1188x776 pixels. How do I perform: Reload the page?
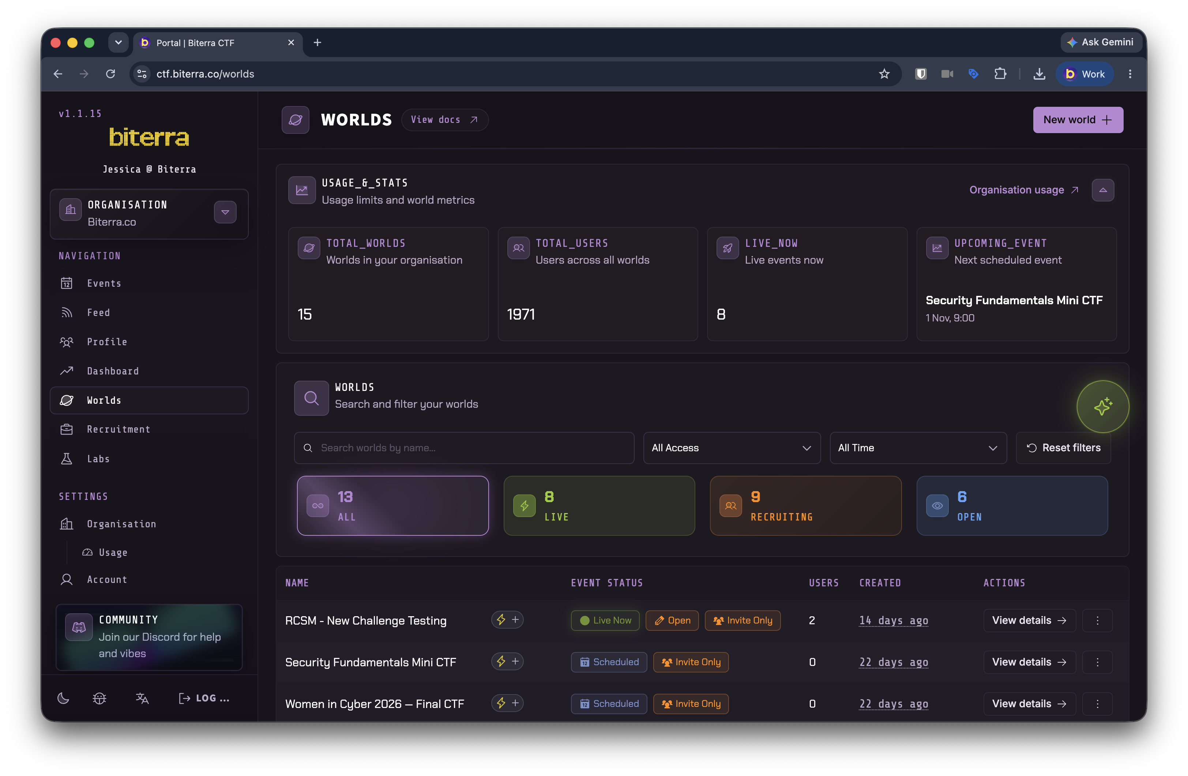click(111, 74)
